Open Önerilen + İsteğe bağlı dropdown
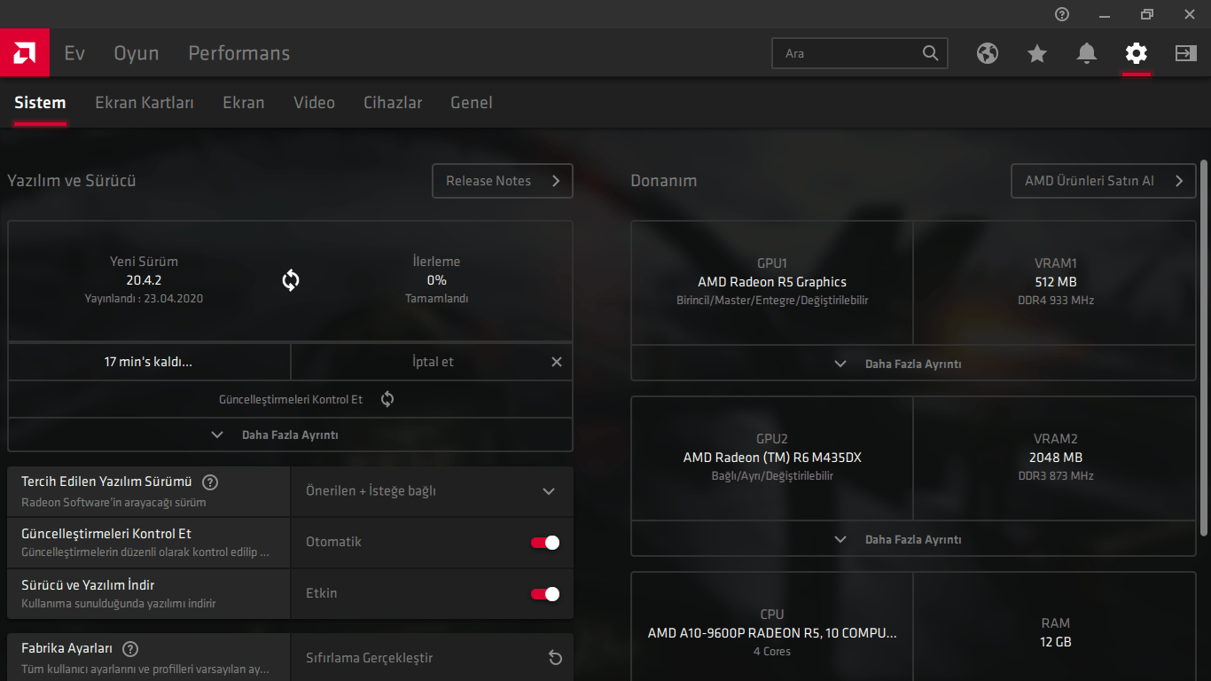Viewport: 1211px width, 681px height. pos(432,491)
